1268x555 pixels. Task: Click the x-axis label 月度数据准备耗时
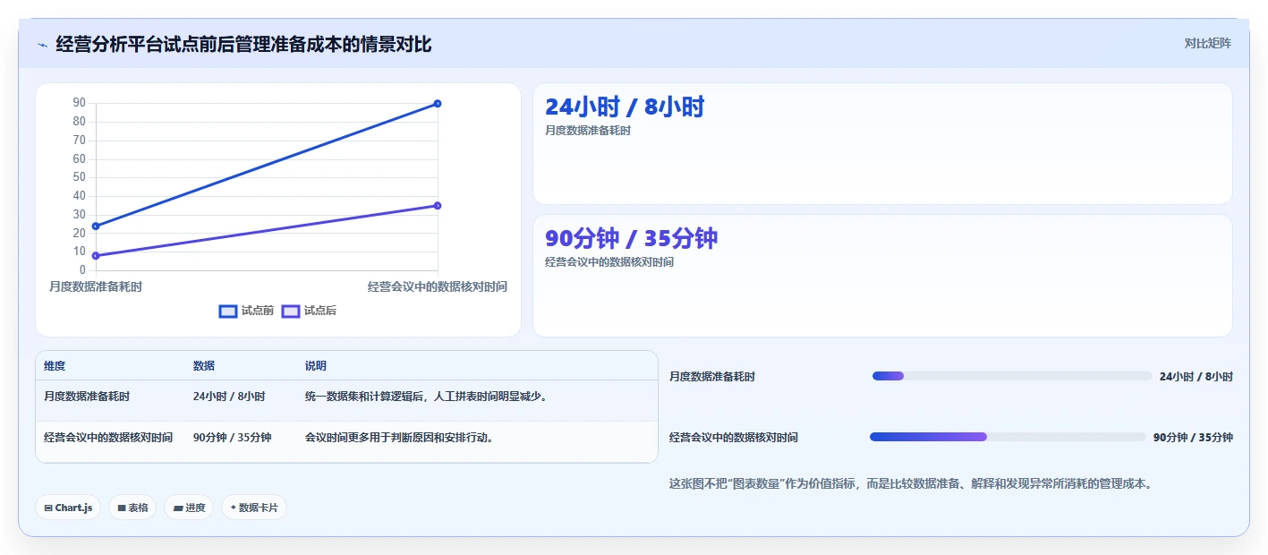tap(96, 286)
